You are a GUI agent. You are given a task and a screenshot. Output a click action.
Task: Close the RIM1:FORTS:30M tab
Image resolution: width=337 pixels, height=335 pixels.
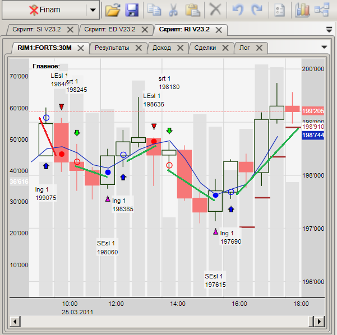[x=81, y=48]
